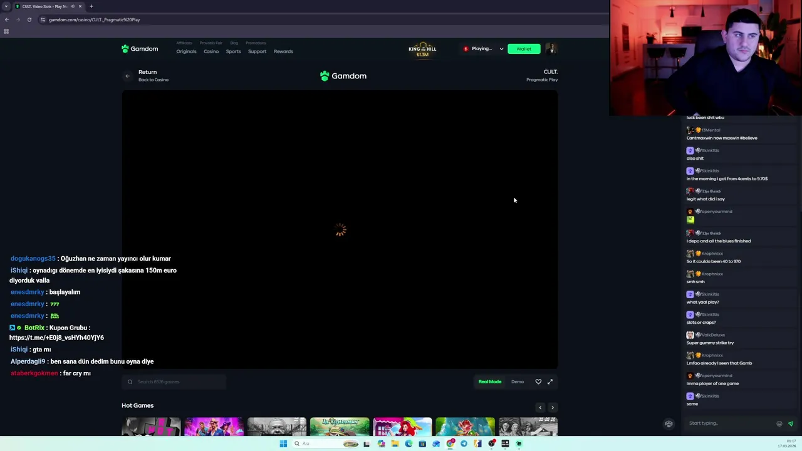
Task: Click the Return back arrow
Action: pos(127,76)
